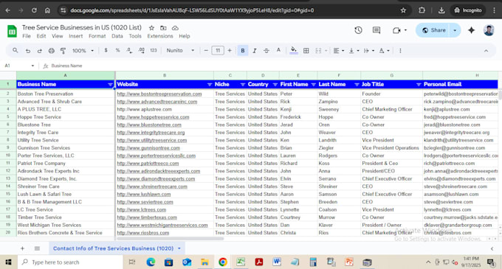Open vertical align dropdown
This screenshot has height=269, width=502.
(354, 50)
